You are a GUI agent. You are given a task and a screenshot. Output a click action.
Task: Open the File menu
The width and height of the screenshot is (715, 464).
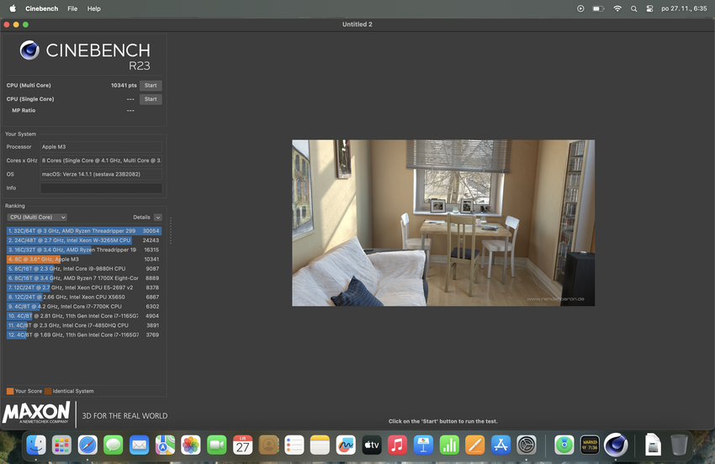[x=72, y=8]
